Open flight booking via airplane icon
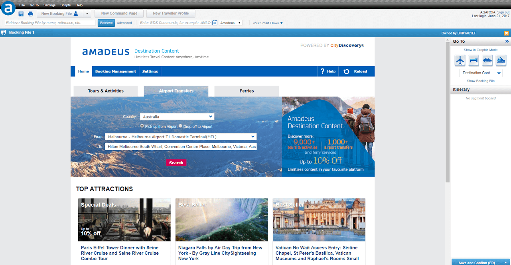This screenshot has height=265, width=511. coord(460,61)
